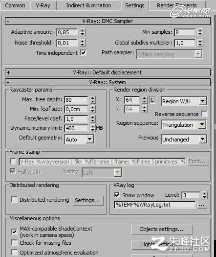Enable the Distributed rendering checkbox
Image resolution: width=216 pixels, height=257 pixels.
coord(14,200)
